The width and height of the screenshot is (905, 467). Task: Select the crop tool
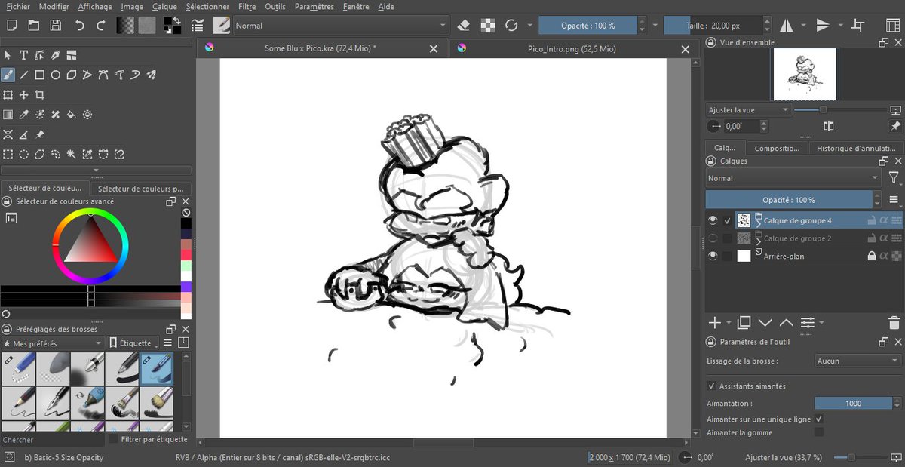point(40,95)
